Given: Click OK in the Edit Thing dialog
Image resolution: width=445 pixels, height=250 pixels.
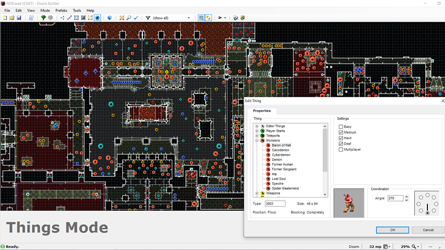Looking at the screenshot, I should coord(393,230).
